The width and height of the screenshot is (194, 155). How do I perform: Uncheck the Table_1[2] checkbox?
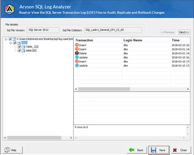click(19, 47)
